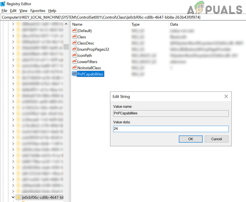Image resolution: width=246 pixels, height=202 pixels.
Task: Click the folder icon of the {e0cbf06c-cd8b-4647 key
Action: click(18, 197)
